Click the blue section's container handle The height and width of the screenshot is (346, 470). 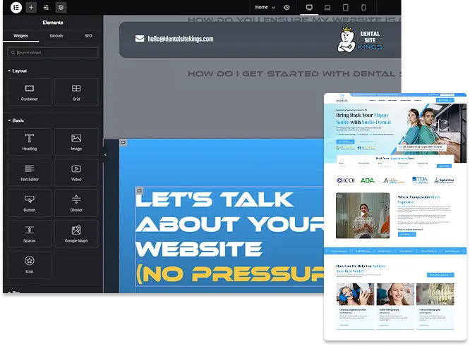click(x=123, y=142)
